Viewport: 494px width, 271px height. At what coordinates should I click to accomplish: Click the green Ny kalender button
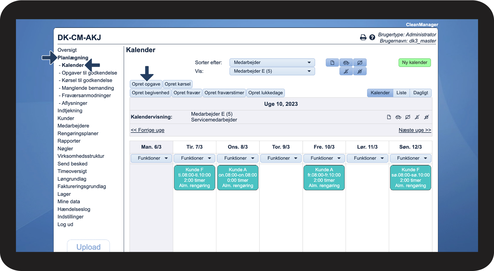coord(415,63)
